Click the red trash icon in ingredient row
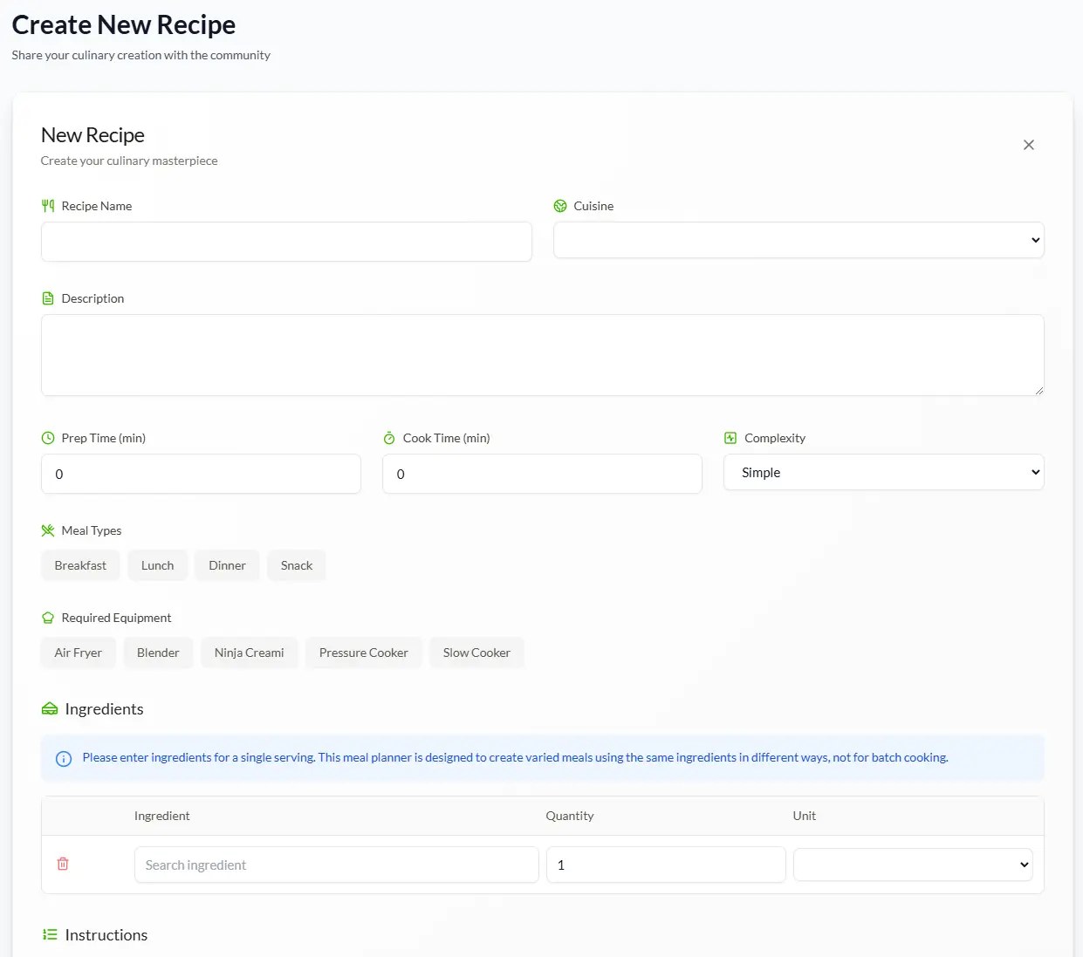This screenshot has height=957, width=1083. 63,864
